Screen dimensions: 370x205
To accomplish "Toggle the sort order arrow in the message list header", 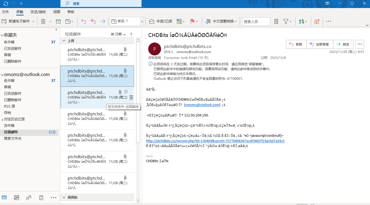I will [x=131, y=34].
